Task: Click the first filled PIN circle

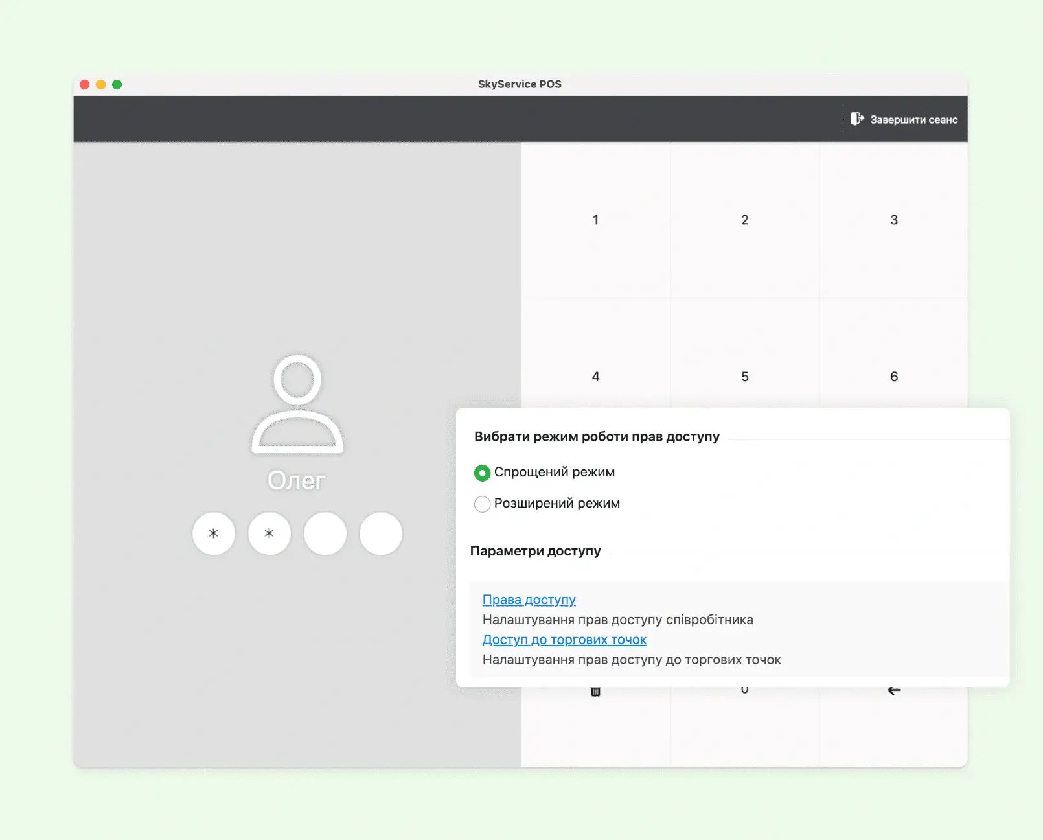Action: tap(214, 533)
